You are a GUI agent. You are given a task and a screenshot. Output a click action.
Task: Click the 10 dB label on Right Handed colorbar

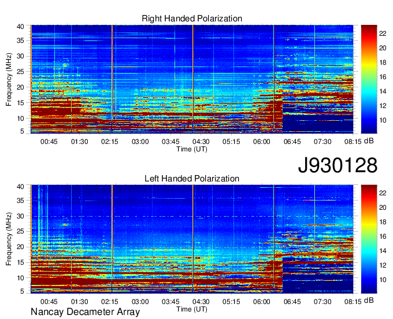383,120
